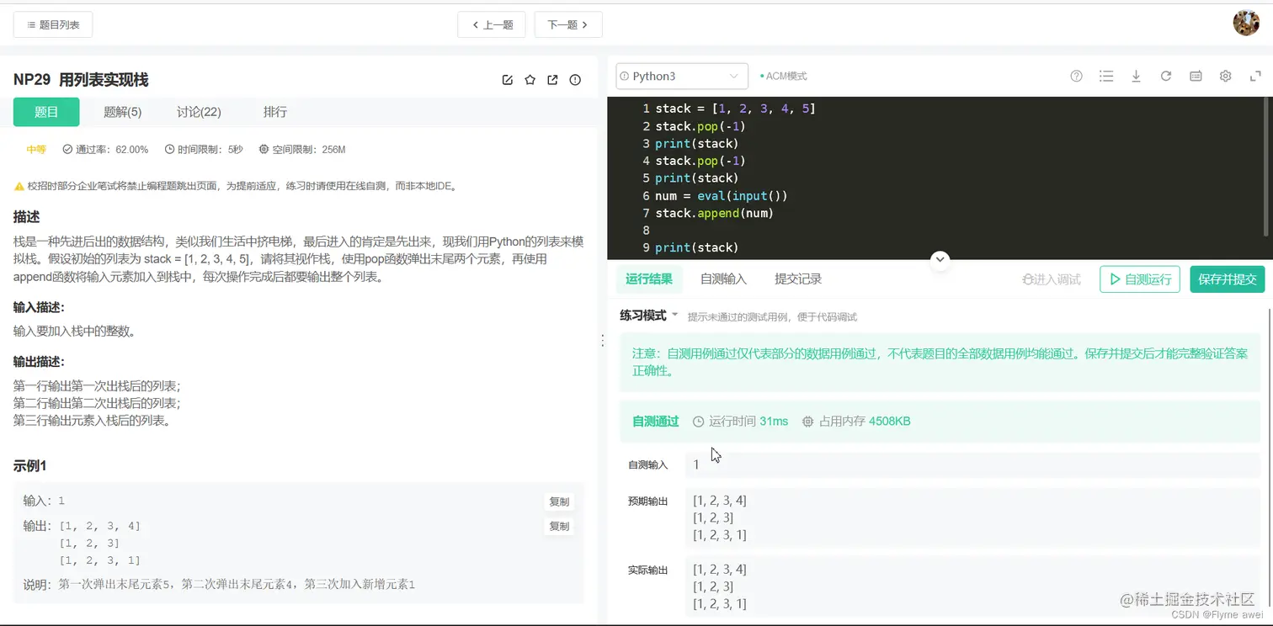Click 保存并提交 to submit code

coord(1227,279)
